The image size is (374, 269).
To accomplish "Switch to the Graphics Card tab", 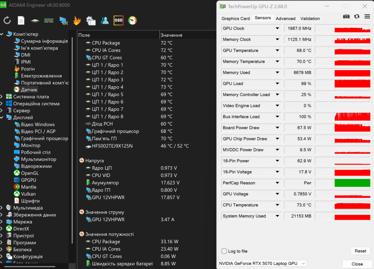I will point(236,18).
